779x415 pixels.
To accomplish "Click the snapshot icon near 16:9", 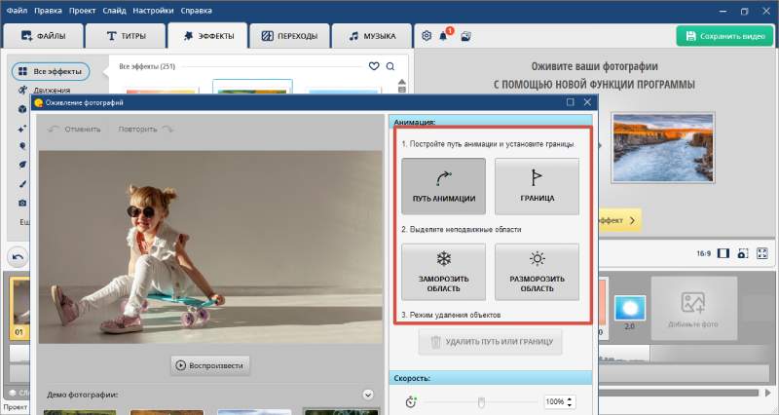I will [x=743, y=253].
